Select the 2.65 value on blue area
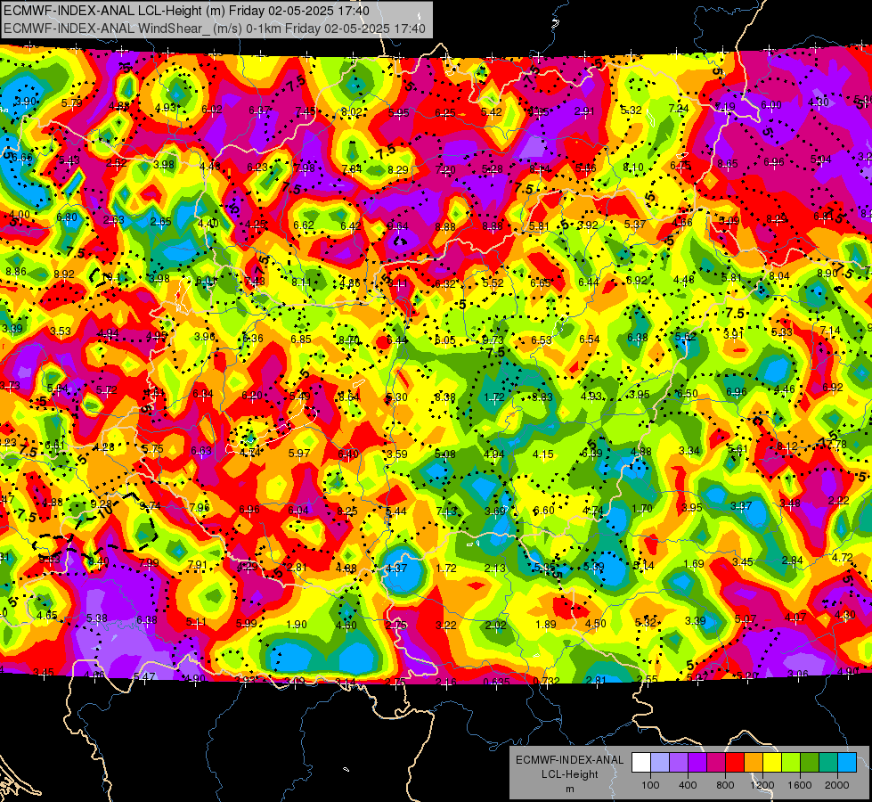Image resolution: width=872 pixels, height=802 pixels. coord(160,222)
